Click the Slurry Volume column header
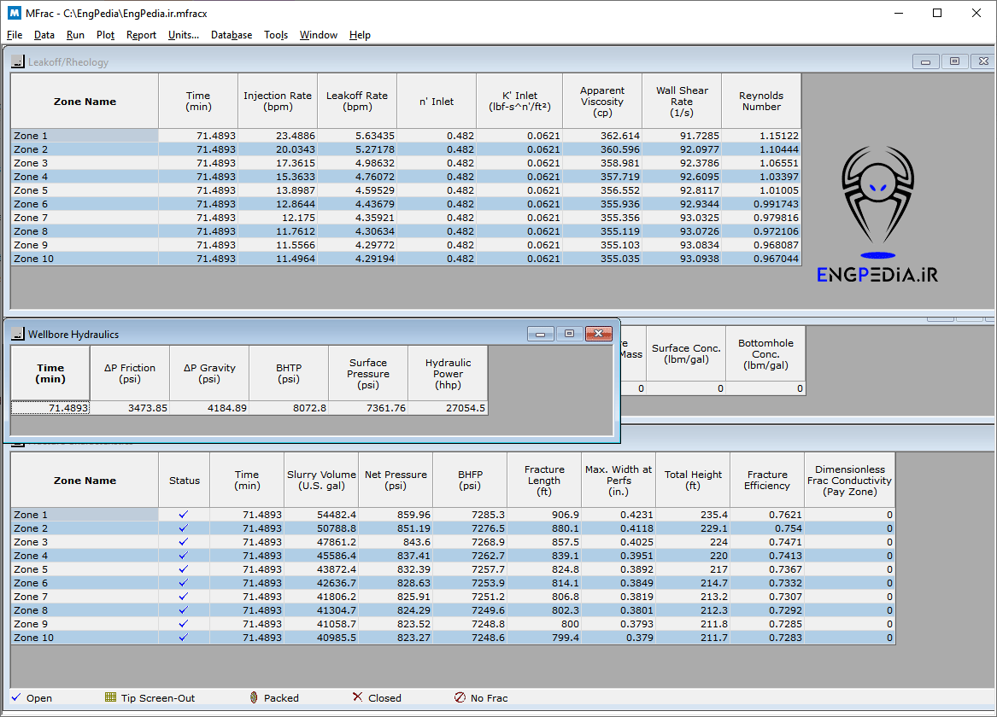The image size is (997, 717). tap(321, 480)
